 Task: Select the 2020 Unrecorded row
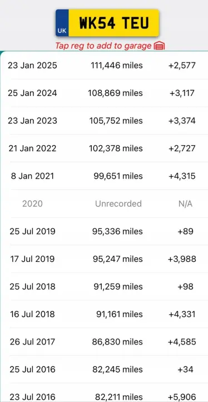pos(104,204)
